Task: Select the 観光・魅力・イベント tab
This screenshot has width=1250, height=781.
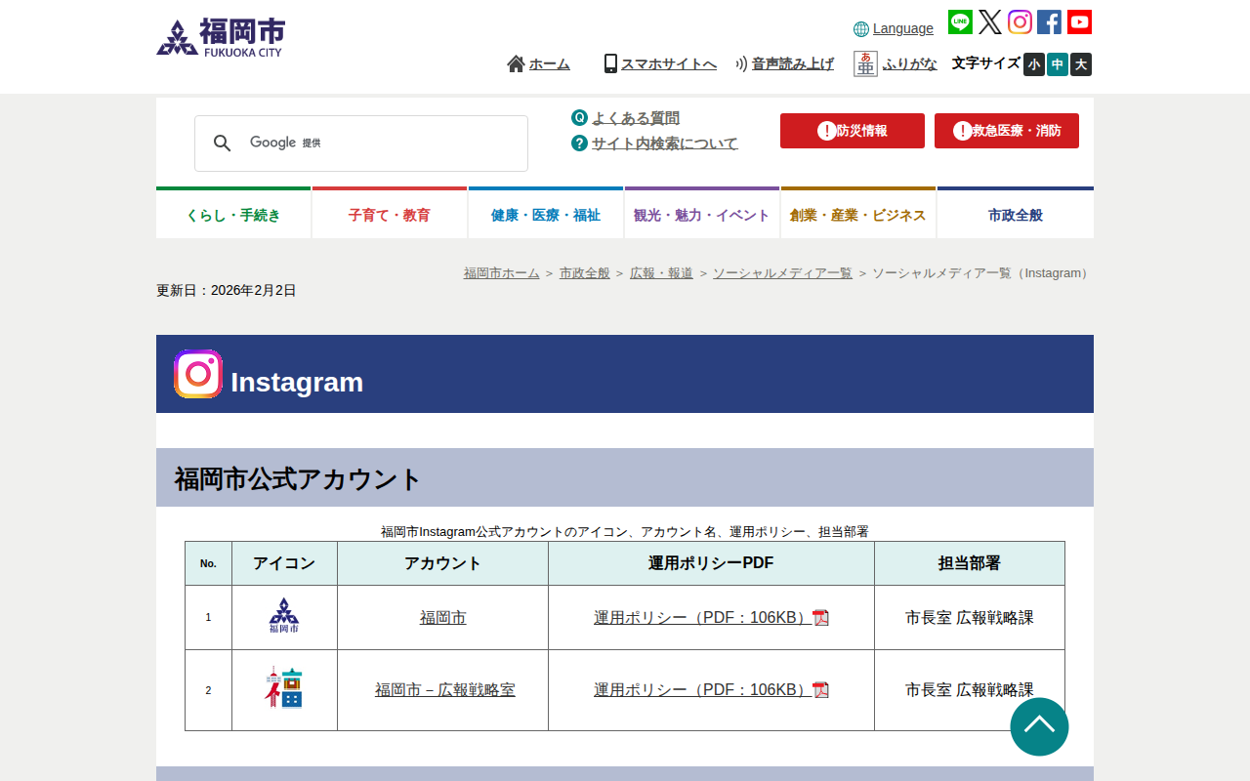Action: coord(702,215)
